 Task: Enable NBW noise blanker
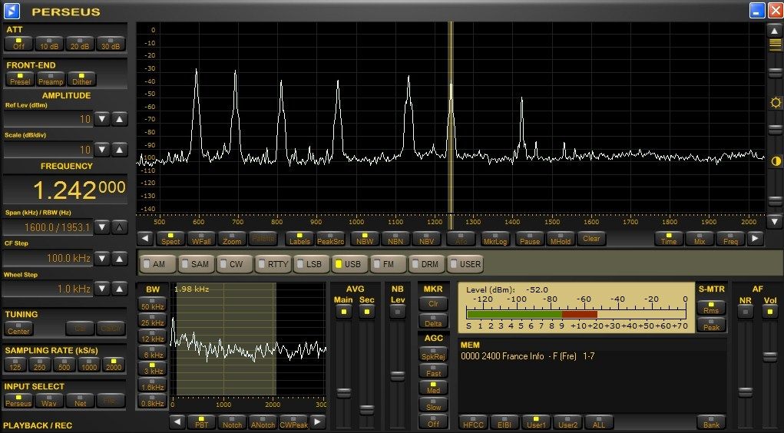365,239
